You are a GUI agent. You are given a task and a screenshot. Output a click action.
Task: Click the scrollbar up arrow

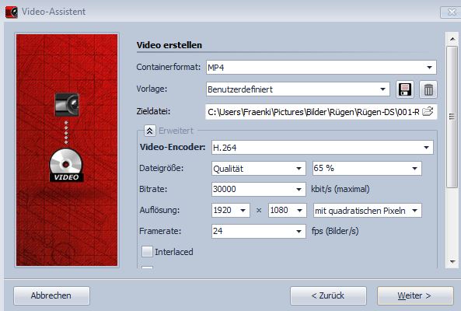(452, 39)
